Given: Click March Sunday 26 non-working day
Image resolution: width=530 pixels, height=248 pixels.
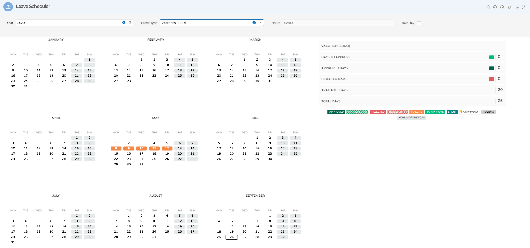Looking at the screenshot, I should coord(295,76).
